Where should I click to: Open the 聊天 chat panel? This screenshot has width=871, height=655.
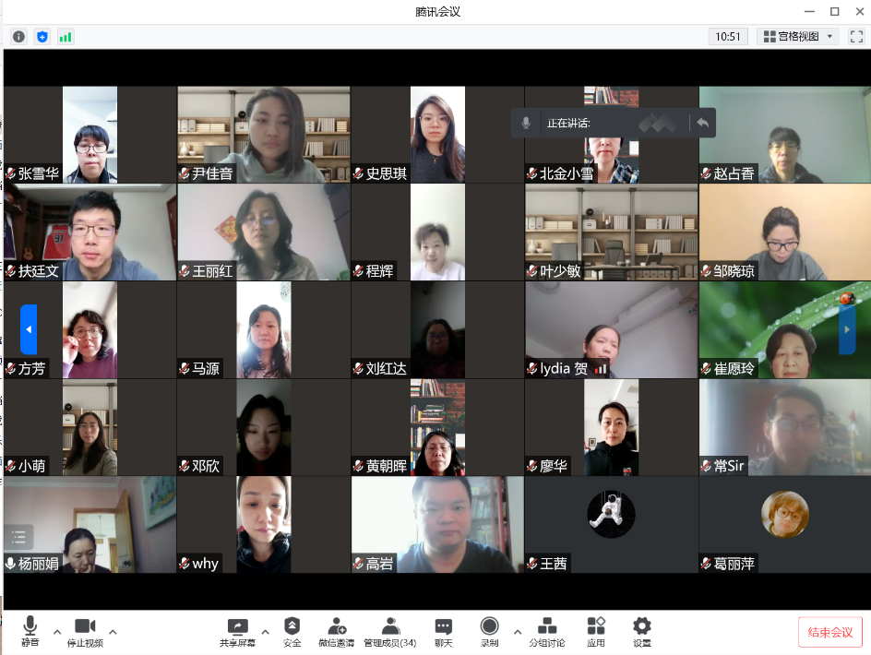[443, 632]
